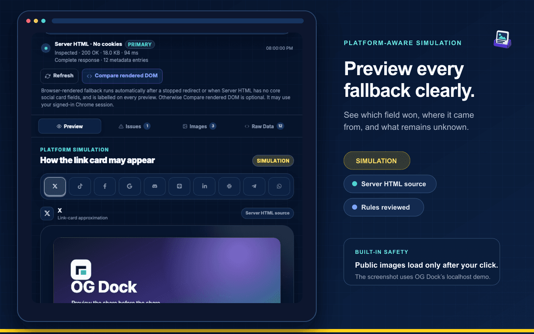Click 'Complete response · 12 metadata entries' text
Viewport: 534px width, 334px height.
coord(101,60)
